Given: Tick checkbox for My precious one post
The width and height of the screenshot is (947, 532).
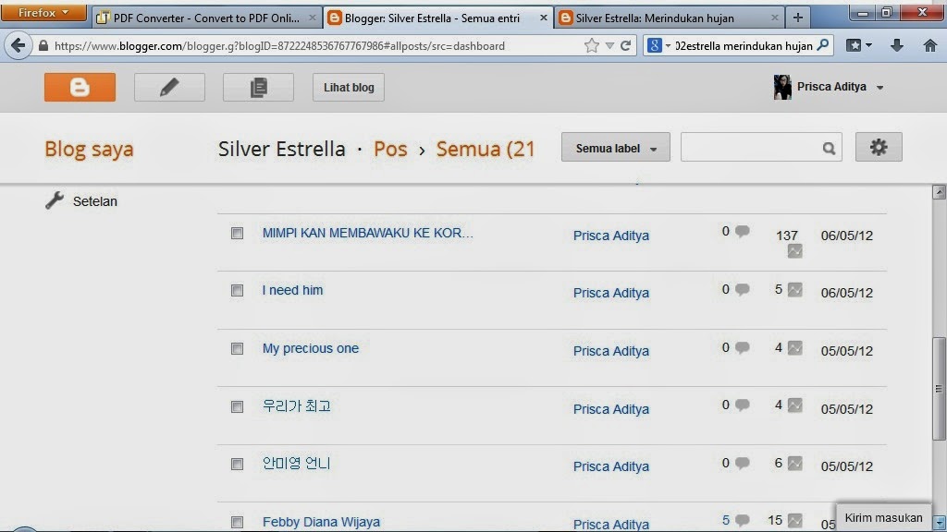Looking at the screenshot, I should 237,348.
